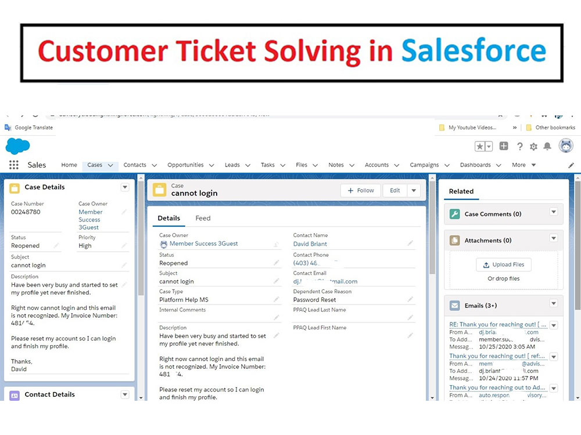Click the pencil icon to edit navigation bar
This screenshot has width=581, height=435.
pyautogui.click(x=571, y=165)
